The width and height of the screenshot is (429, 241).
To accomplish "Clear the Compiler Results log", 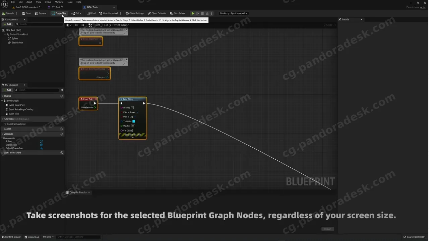I will tap(327, 229).
